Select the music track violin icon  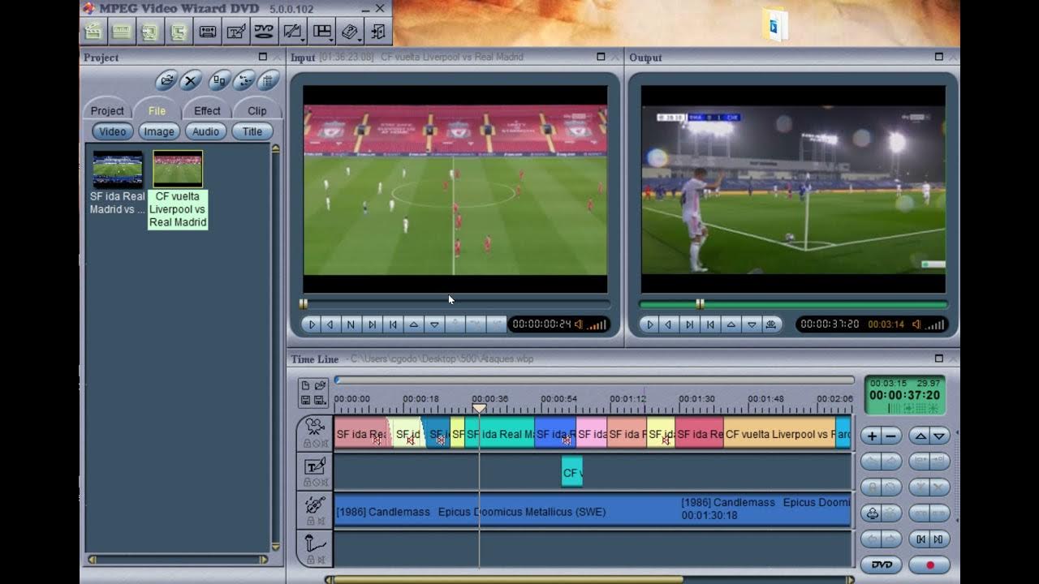click(x=315, y=505)
